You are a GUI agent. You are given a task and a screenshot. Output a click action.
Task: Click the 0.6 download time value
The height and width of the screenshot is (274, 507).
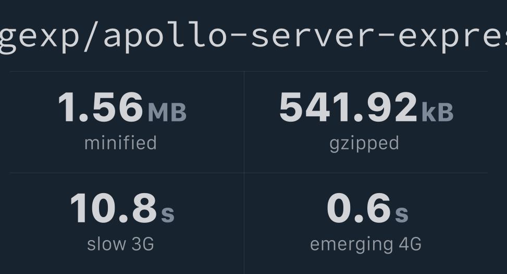[x=358, y=208]
